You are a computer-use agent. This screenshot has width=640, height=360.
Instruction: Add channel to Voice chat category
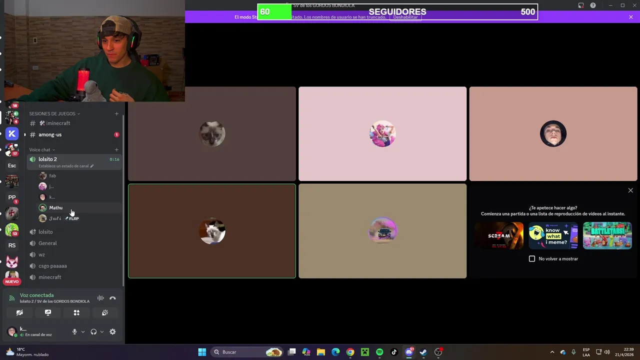pyautogui.click(x=116, y=149)
